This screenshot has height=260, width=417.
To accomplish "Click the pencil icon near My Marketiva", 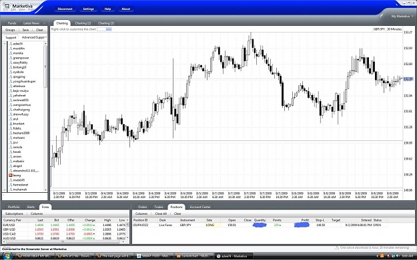I will 382,16.
